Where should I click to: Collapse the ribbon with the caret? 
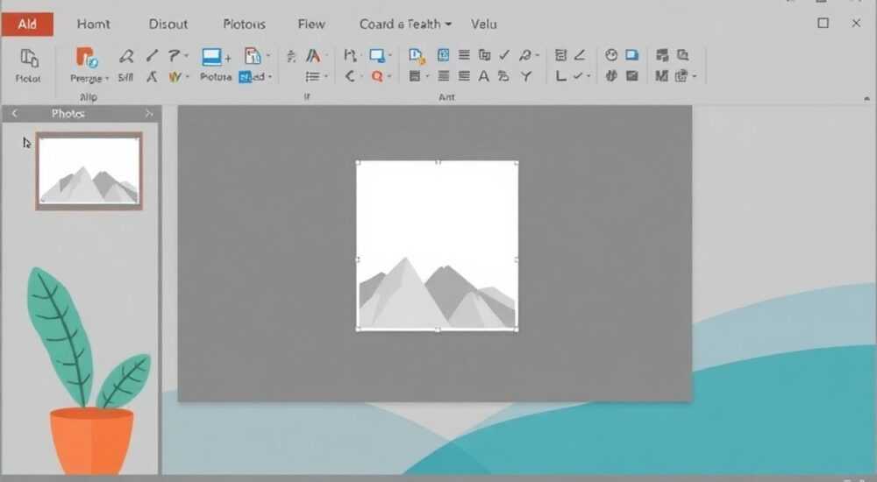tap(866, 98)
